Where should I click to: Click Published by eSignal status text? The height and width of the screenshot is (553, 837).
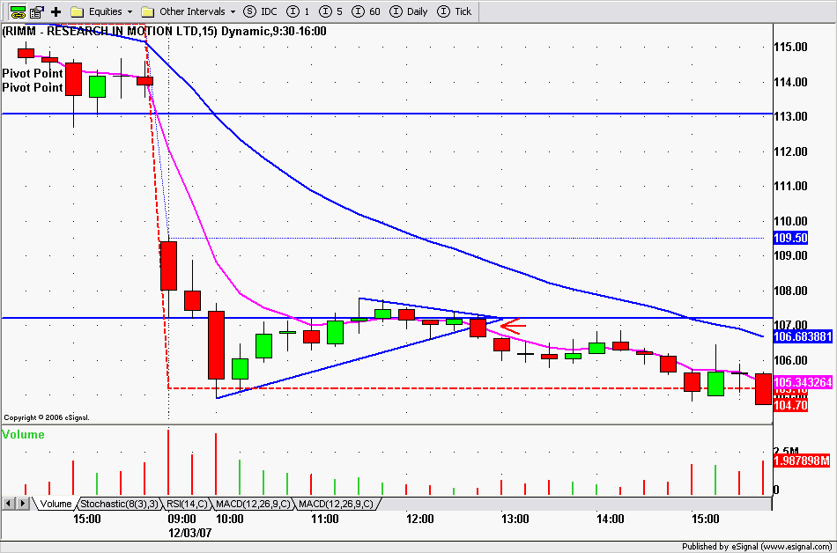(757, 547)
